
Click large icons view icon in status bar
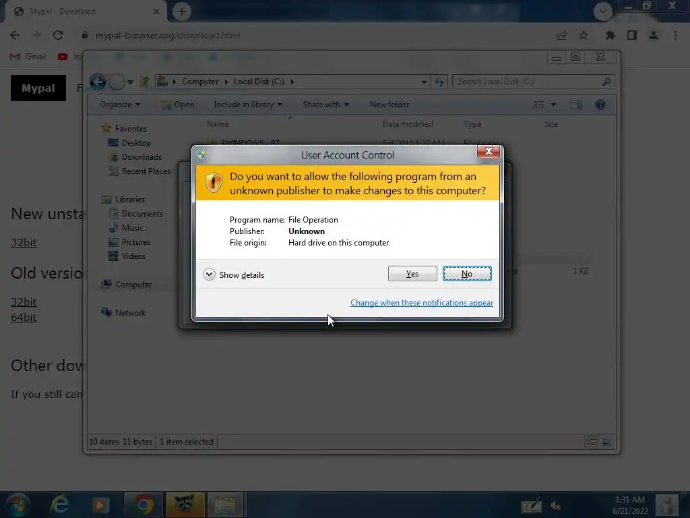coord(606,442)
